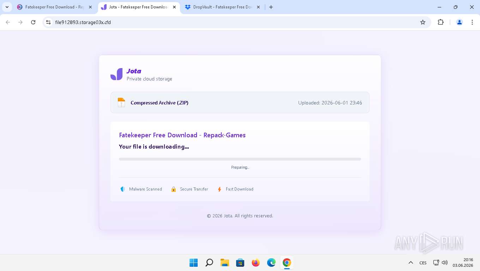Click the Uploaded: 2026-06-01 23:46 text

330,103
